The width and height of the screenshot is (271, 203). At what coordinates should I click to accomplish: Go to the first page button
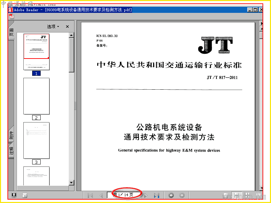90,196
